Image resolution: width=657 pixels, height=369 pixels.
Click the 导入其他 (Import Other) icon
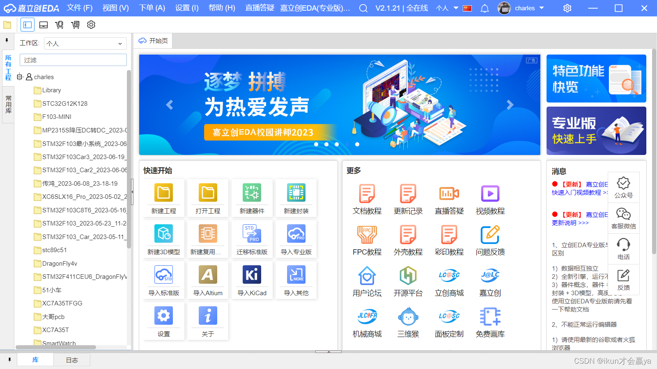click(296, 275)
